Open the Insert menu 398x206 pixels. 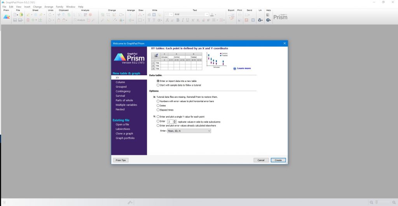(x=27, y=7)
